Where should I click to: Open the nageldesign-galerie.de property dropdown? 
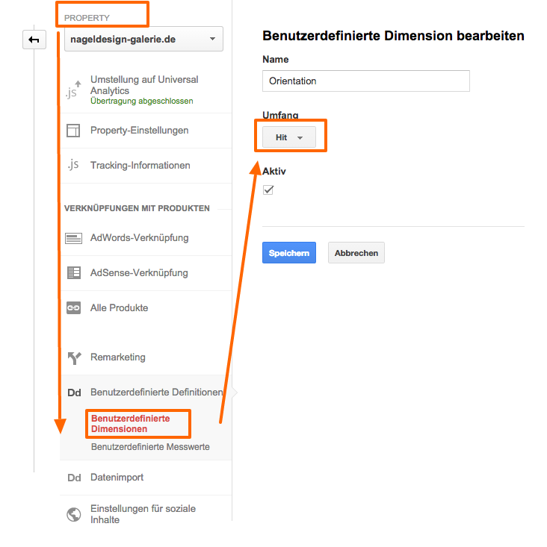(143, 39)
